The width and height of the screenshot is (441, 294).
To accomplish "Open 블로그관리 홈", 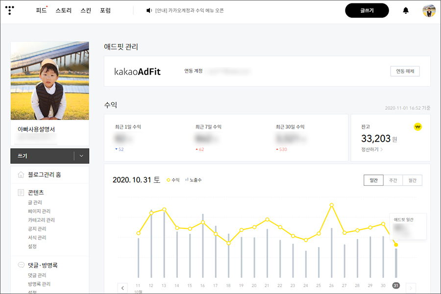I will click(x=45, y=174).
